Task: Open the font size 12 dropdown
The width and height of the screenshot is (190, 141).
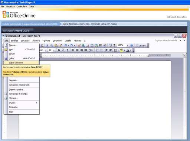Action: point(54,50)
